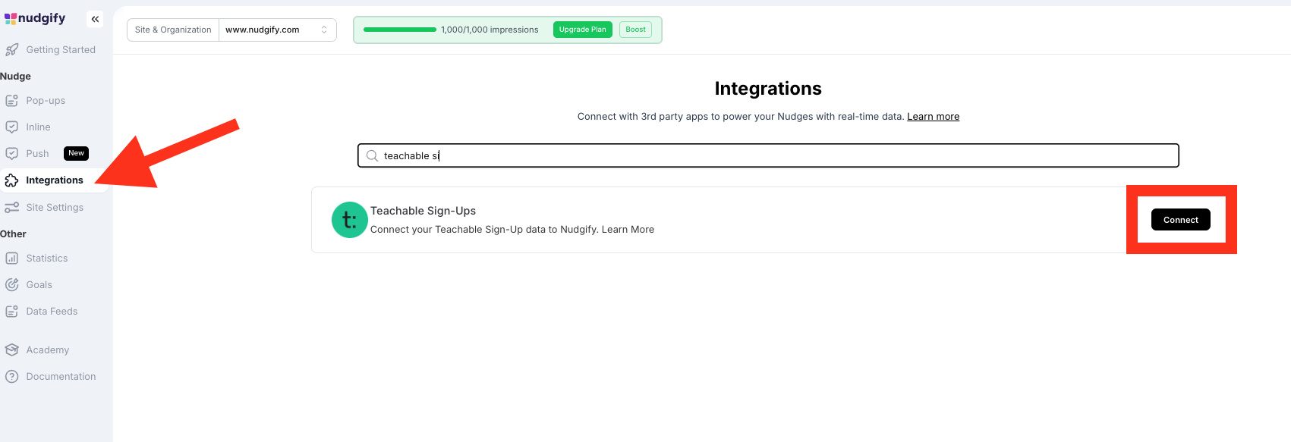Click the Boost button
Viewport: 1291px width, 442px height.
click(x=636, y=30)
